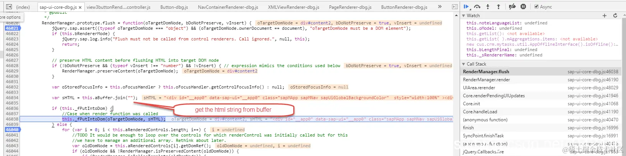Set breakpoint on line 46028

click(x=12, y=66)
